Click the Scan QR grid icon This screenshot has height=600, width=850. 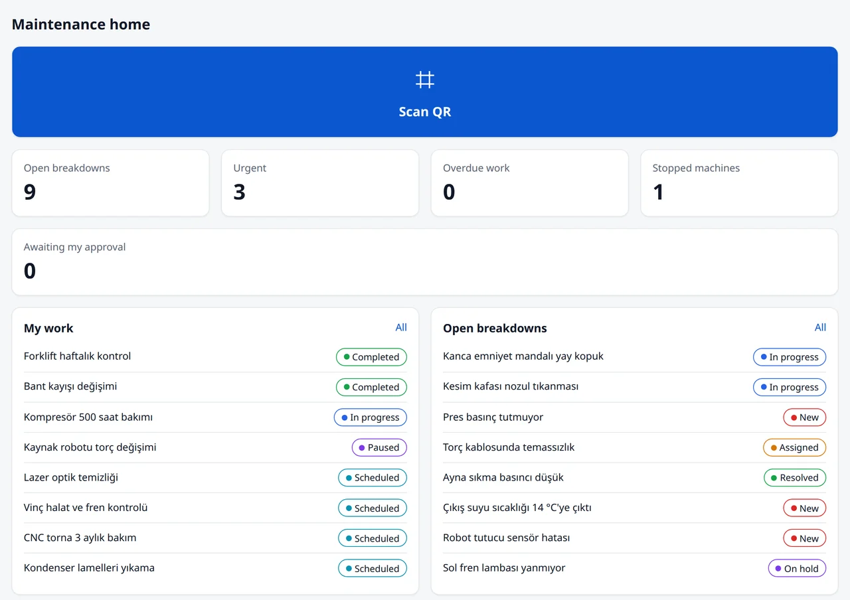click(425, 80)
